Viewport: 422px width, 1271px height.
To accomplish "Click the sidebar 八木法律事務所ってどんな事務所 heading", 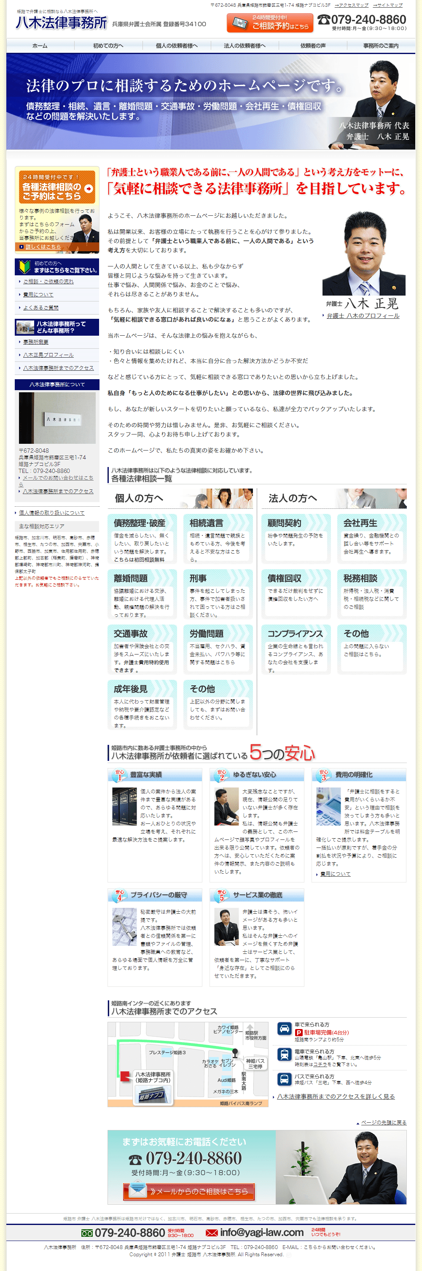I will point(57,327).
